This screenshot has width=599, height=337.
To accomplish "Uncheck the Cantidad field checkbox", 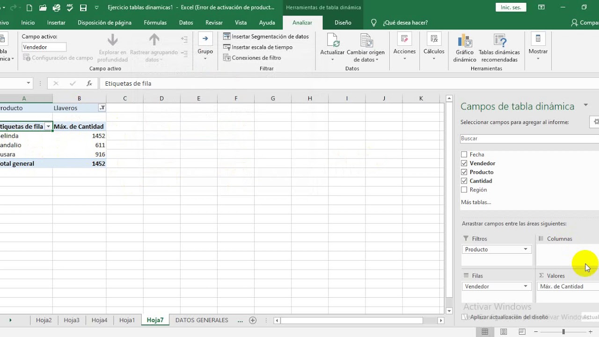I will 464,181.
